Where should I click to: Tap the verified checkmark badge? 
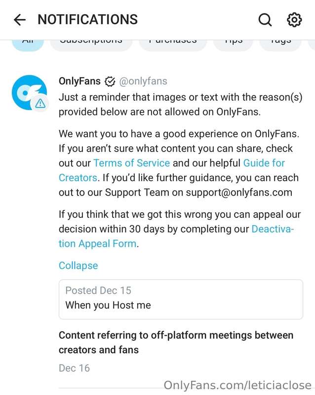coord(110,81)
